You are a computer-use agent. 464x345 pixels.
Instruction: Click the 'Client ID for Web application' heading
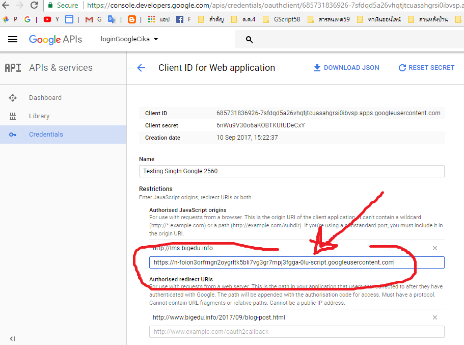pos(216,68)
